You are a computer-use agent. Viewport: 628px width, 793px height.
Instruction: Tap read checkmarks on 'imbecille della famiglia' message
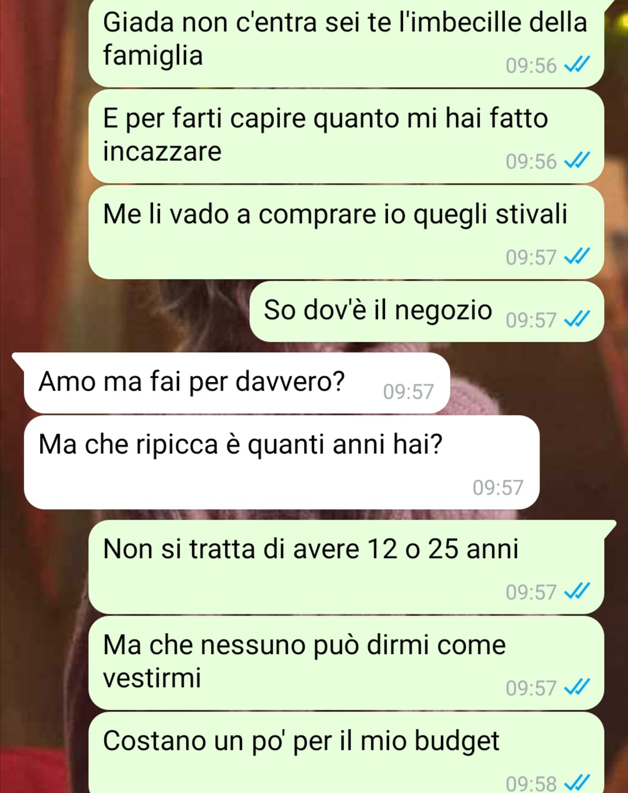click(577, 65)
